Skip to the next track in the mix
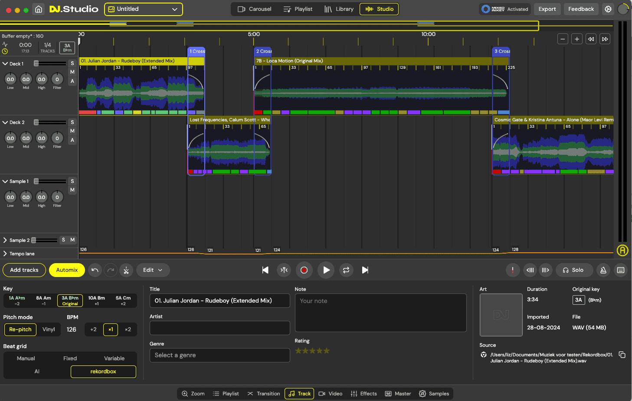The height and width of the screenshot is (401, 632). (365, 270)
